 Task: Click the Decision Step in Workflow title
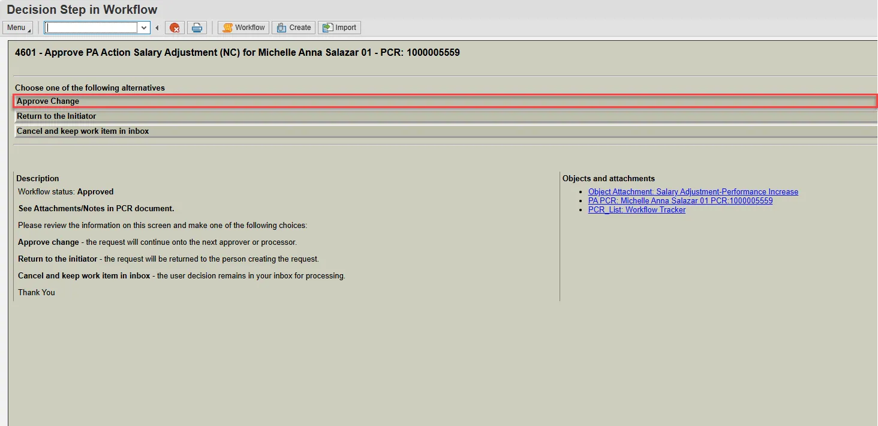(82, 10)
